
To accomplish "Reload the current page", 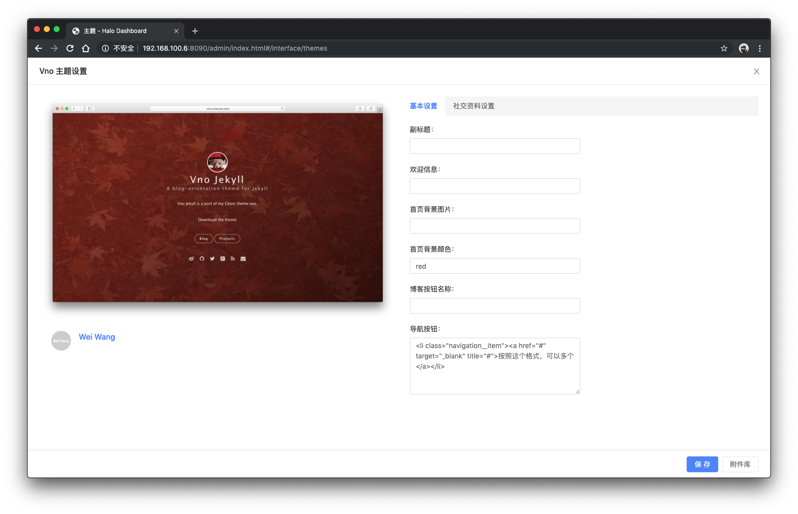I will [70, 48].
